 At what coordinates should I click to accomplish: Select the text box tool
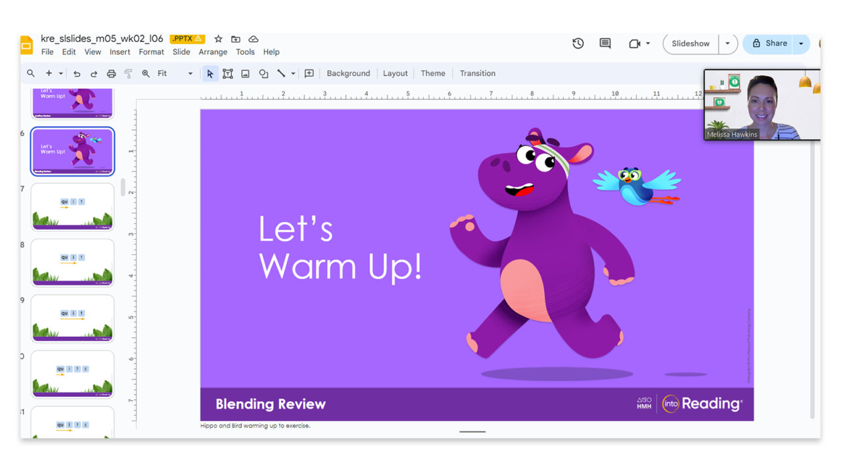click(228, 74)
